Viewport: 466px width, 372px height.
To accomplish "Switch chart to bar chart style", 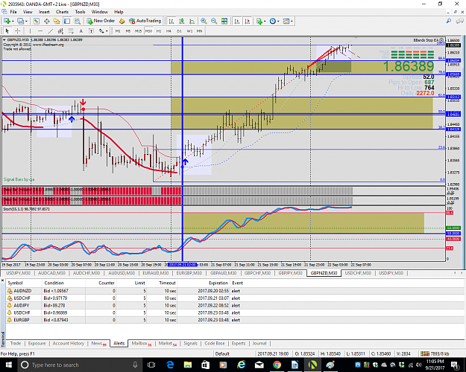I will [171, 21].
